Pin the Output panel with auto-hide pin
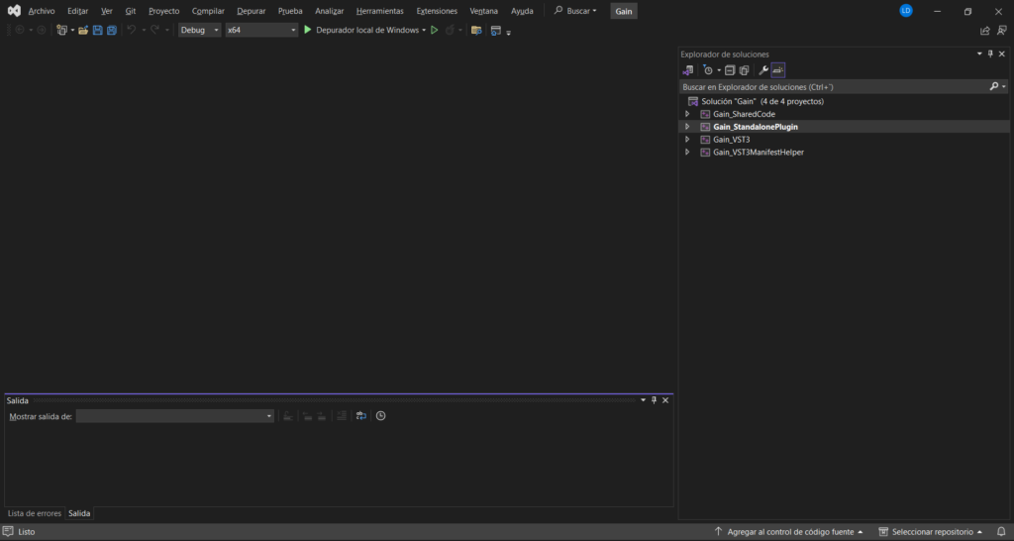The width and height of the screenshot is (1014, 541). click(654, 400)
